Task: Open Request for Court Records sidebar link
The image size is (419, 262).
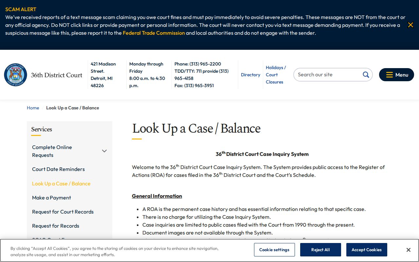Action: click(x=63, y=212)
